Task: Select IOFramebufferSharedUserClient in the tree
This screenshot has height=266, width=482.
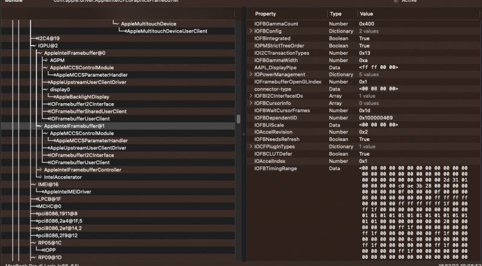Action: 88,112
